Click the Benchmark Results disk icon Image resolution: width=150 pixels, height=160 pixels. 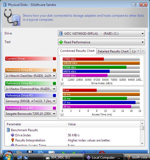pyautogui.click(x=8, y=130)
